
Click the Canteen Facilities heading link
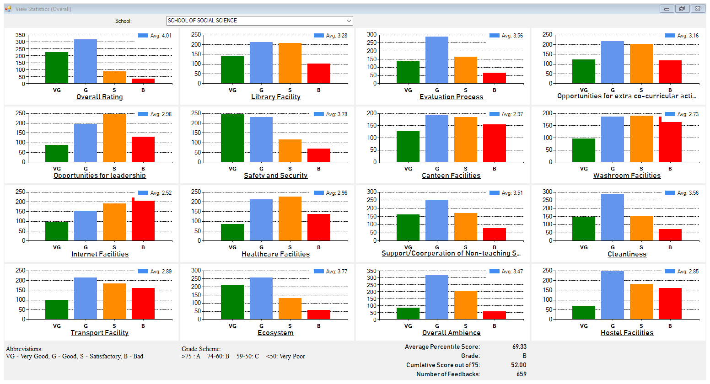pyautogui.click(x=451, y=176)
